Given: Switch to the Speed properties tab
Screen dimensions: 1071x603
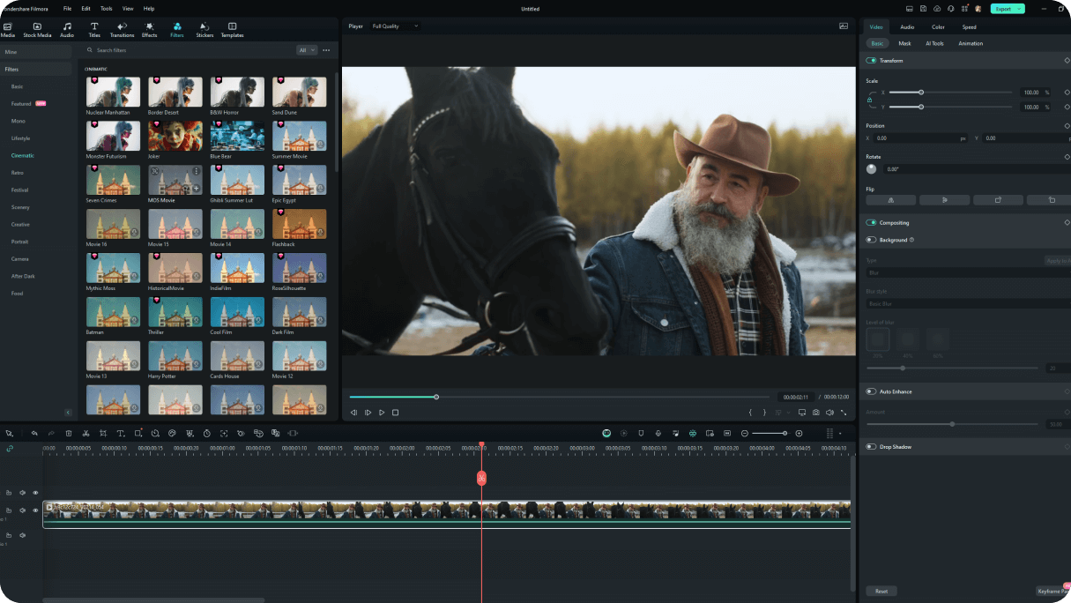Looking at the screenshot, I should (969, 26).
